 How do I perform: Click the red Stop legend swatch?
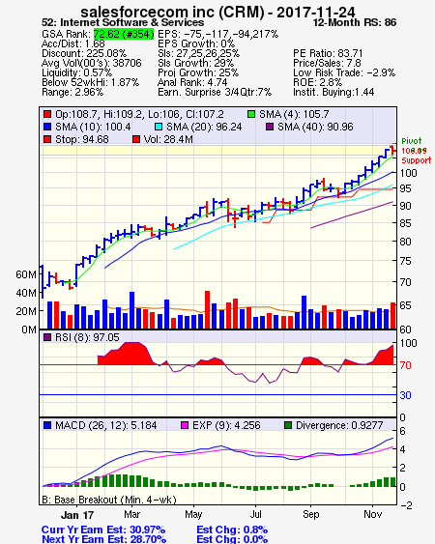[47, 139]
